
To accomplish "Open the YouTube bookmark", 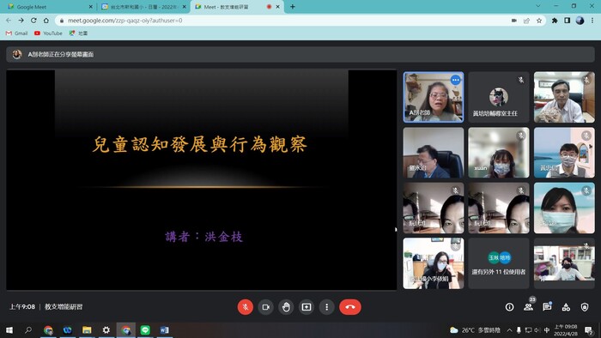I will click(48, 33).
